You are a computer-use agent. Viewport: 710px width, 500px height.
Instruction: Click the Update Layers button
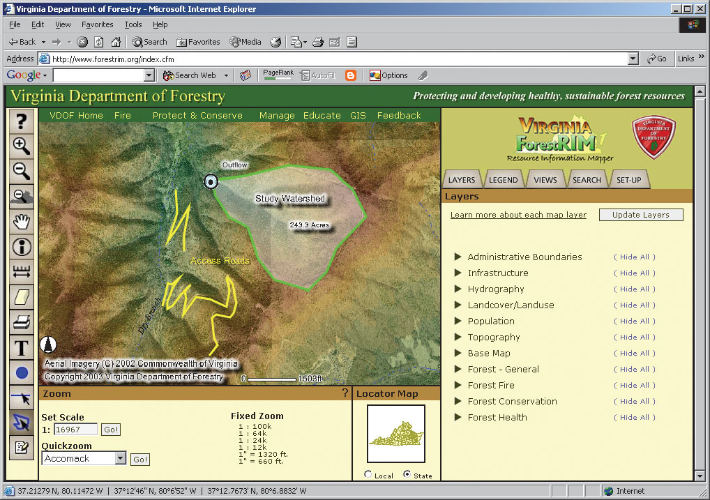tap(641, 215)
